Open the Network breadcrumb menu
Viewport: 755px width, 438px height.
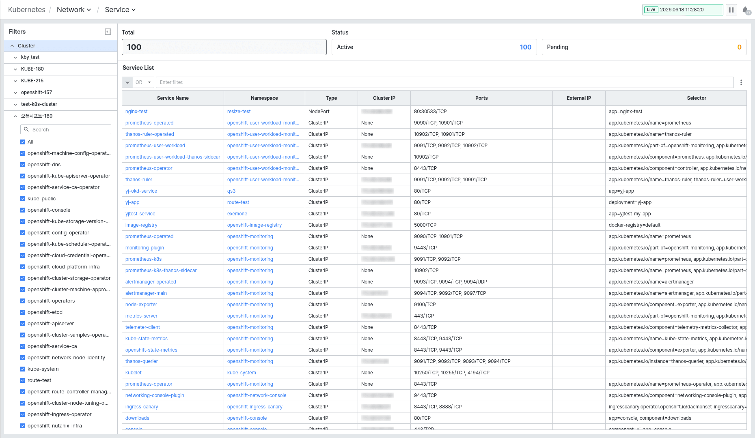(x=74, y=10)
